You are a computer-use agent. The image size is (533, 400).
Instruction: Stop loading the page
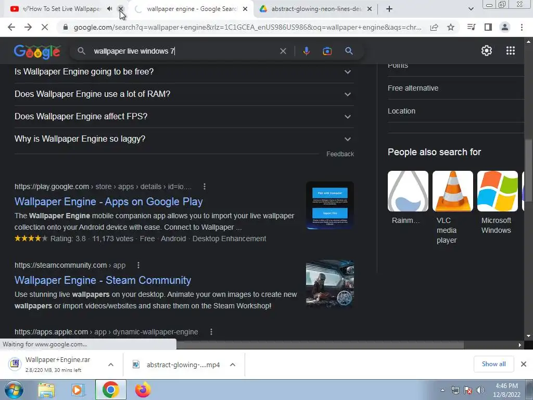tap(45, 27)
